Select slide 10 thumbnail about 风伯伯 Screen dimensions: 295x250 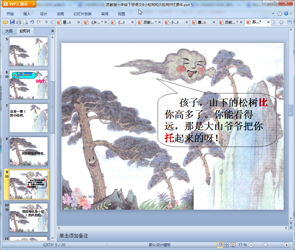coord(29,218)
